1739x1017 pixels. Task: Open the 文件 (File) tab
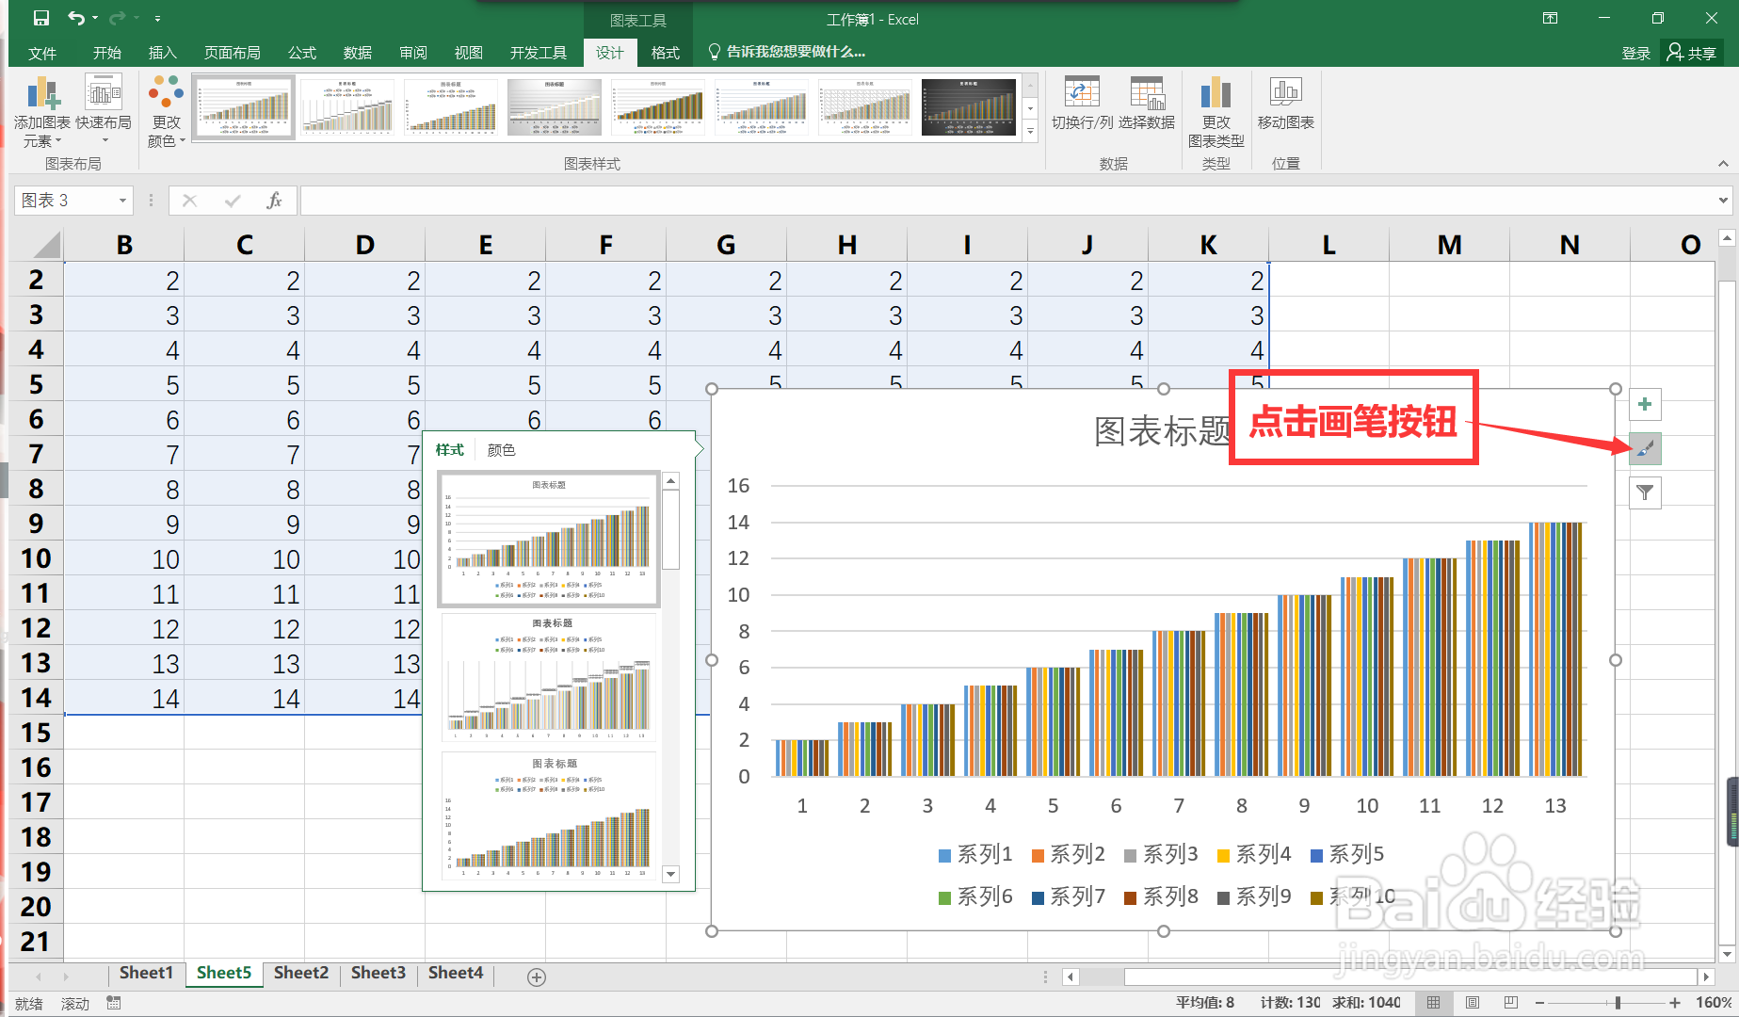point(42,53)
